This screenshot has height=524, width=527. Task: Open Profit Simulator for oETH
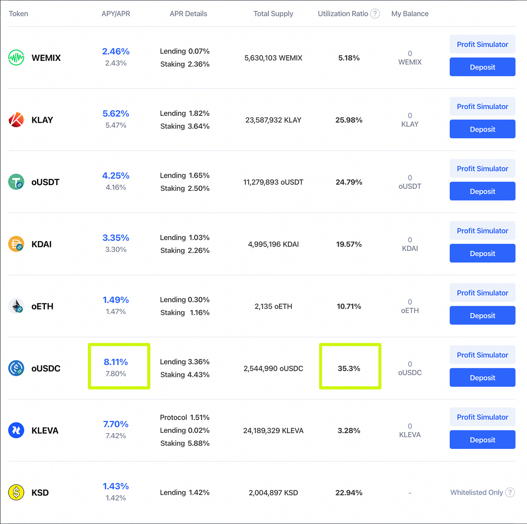[x=482, y=293]
